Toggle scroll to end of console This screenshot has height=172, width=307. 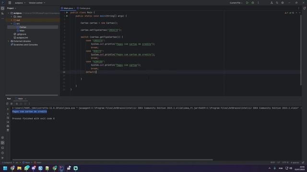point(8,122)
